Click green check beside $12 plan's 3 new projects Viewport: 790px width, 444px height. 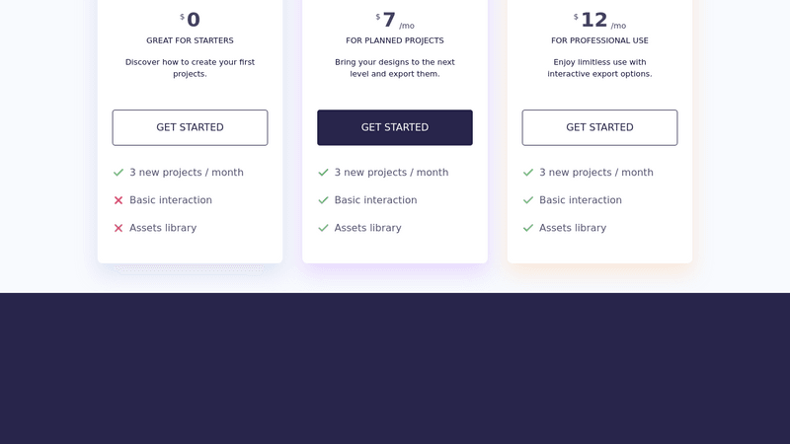tap(528, 173)
